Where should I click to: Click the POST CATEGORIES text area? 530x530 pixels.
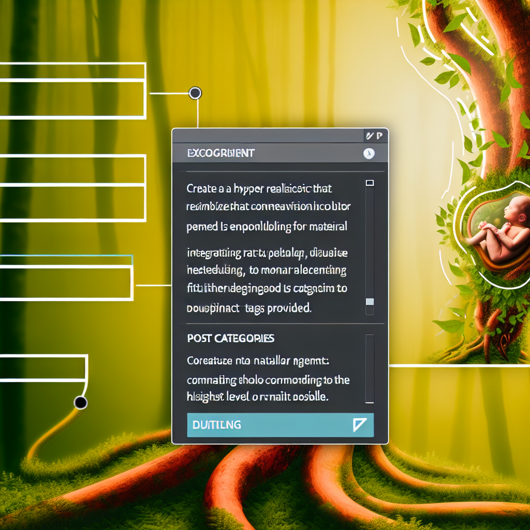coord(268,379)
